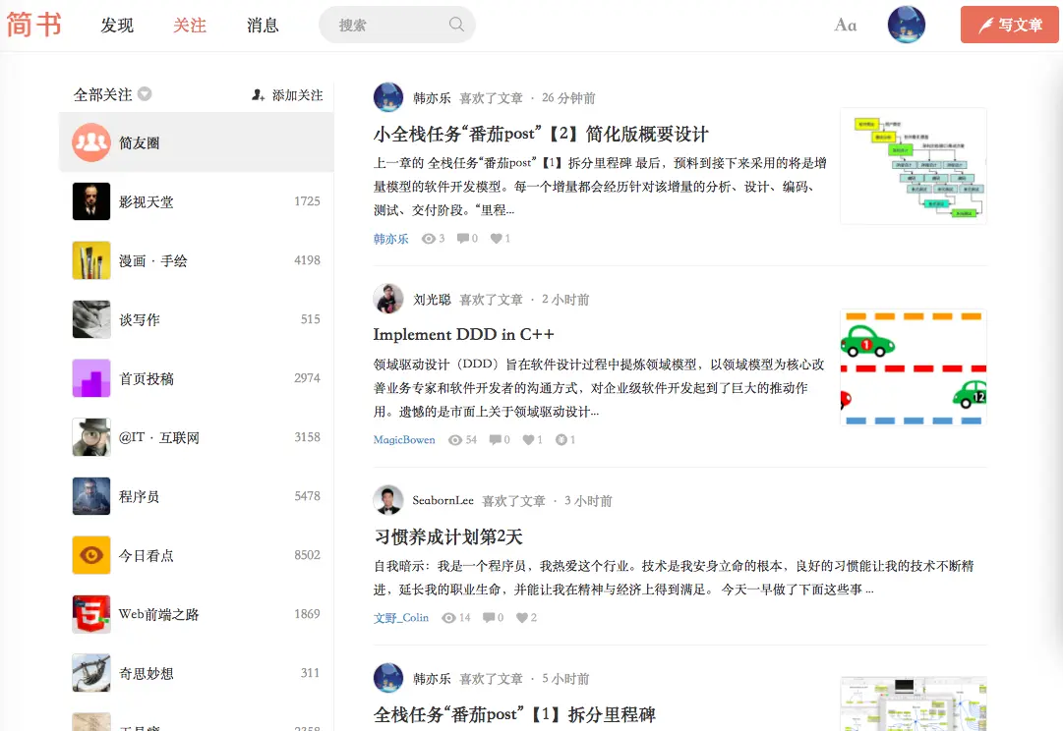Open article 全栈任务“番茄post”【1】拆分里程碑

[514, 714]
